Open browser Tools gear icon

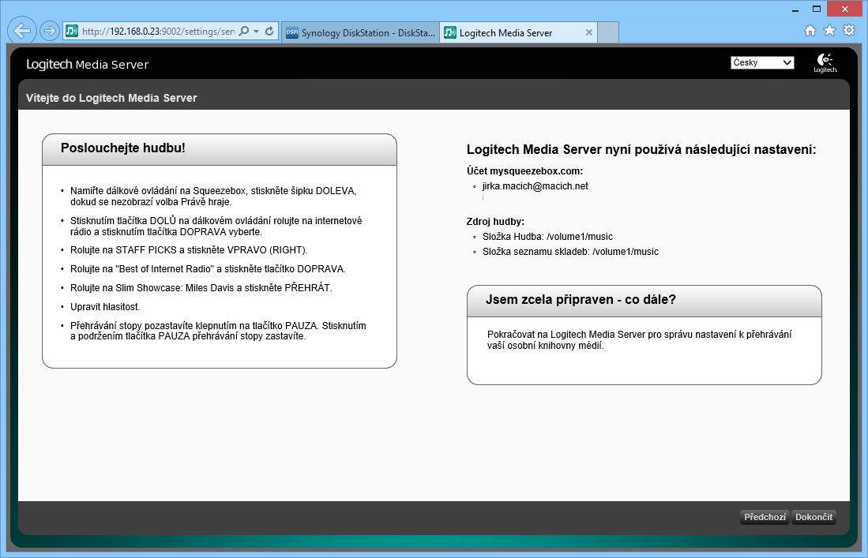click(x=849, y=31)
